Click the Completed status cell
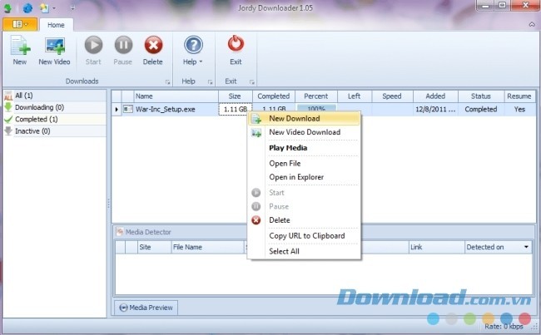Screen dimensions: 541x335 pos(481,109)
